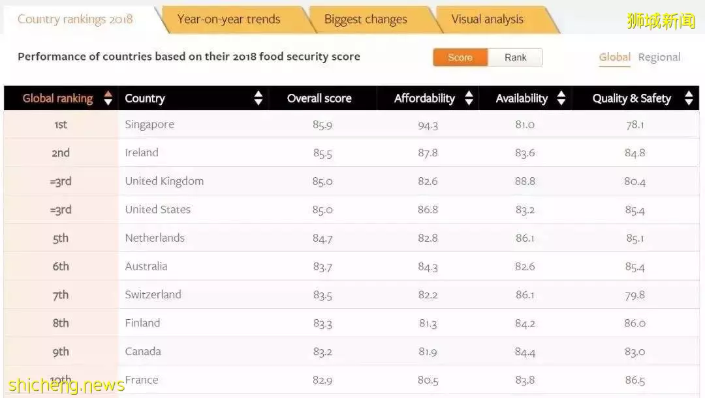Open Year-on-year trends tab
The width and height of the screenshot is (705, 398).
point(228,20)
